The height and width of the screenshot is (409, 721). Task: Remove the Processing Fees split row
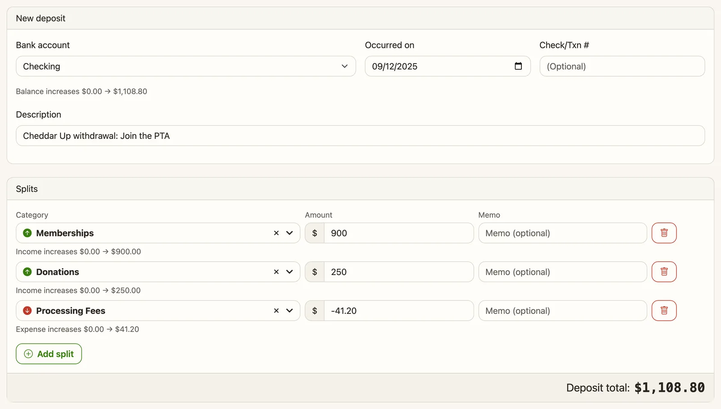(x=664, y=311)
